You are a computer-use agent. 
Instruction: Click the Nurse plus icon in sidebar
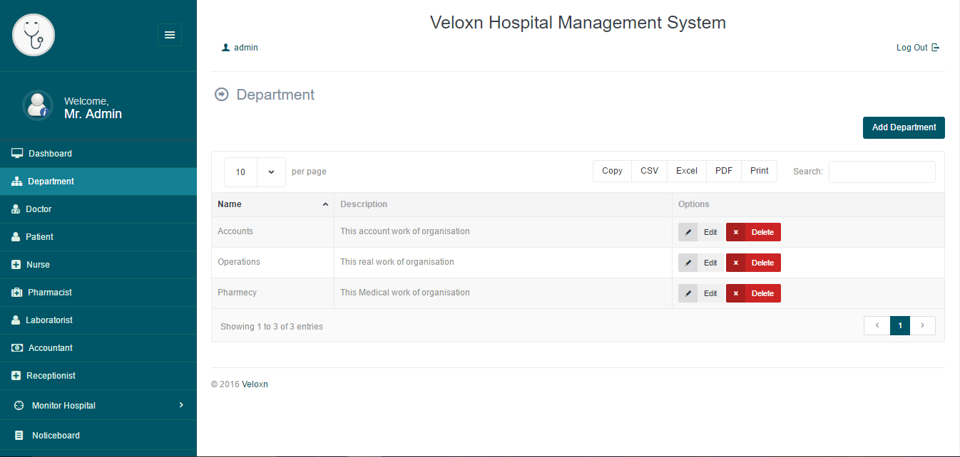(16, 265)
